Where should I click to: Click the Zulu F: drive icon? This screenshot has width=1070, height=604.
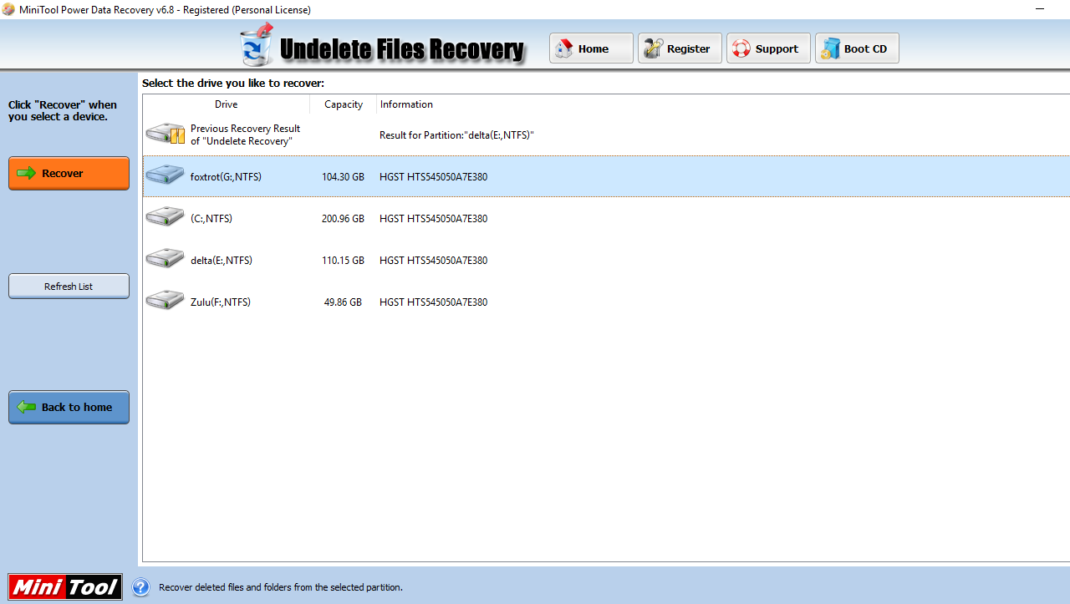click(165, 301)
